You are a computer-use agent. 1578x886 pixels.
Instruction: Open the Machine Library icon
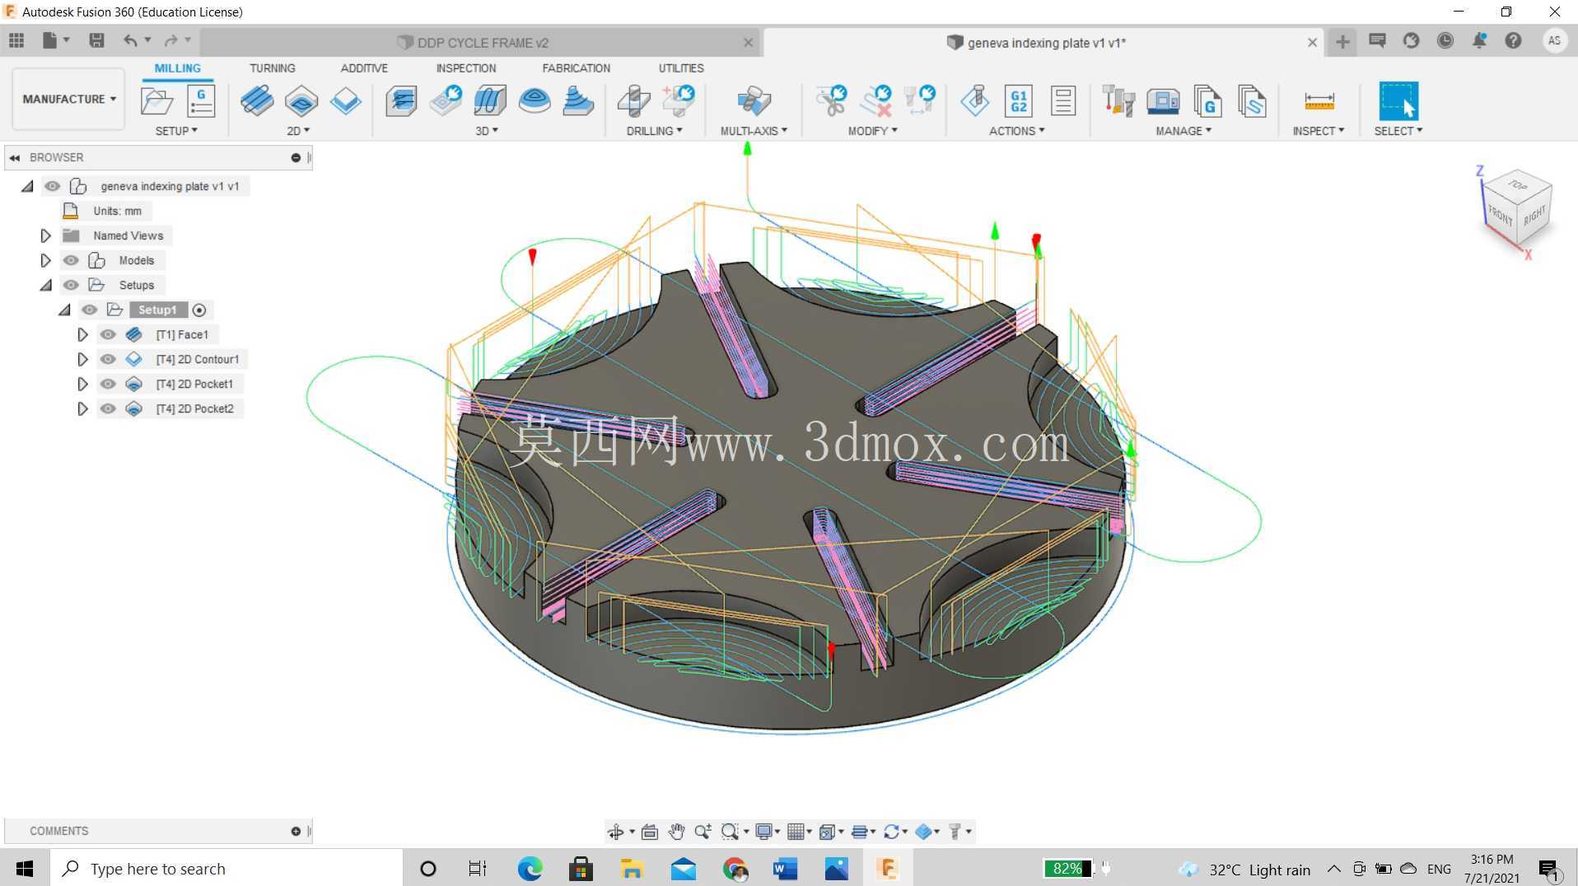(1163, 101)
